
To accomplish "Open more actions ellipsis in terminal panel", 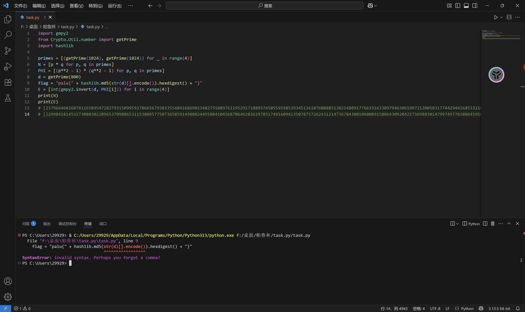I will (500, 223).
